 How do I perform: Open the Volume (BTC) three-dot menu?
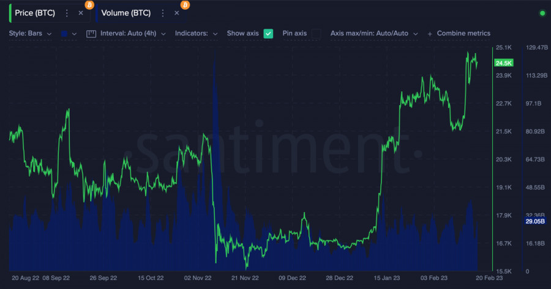pos(162,13)
